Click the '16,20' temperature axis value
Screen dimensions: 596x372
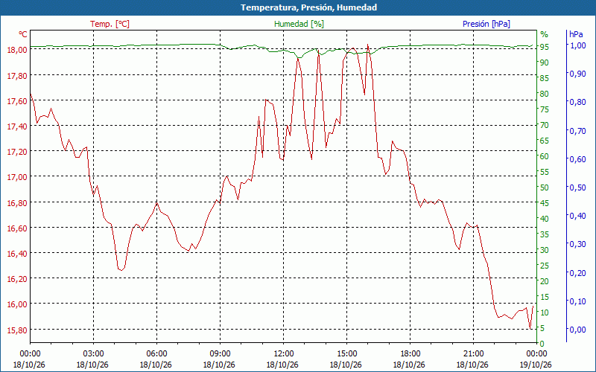pos(17,279)
